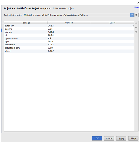
Task: Click the minus icon to uninstall package
Action: (136, 27)
